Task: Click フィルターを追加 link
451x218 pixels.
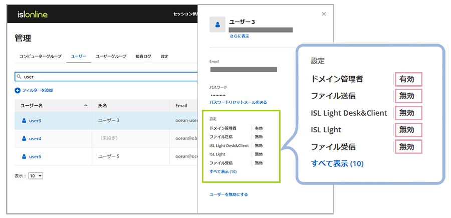Action: pos(38,90)
